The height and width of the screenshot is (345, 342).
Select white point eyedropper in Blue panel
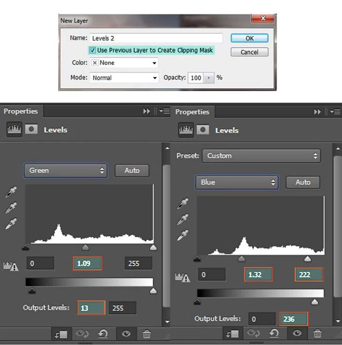(183, 235)
